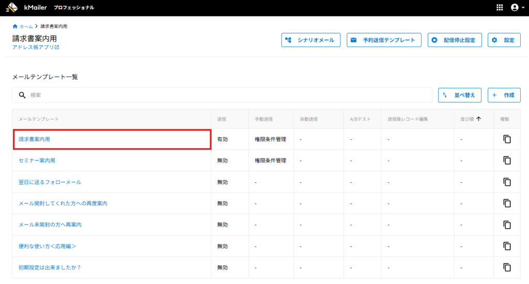529x284 pixels.
Task: Create a new template with 作成
Action: click(504, 95)
